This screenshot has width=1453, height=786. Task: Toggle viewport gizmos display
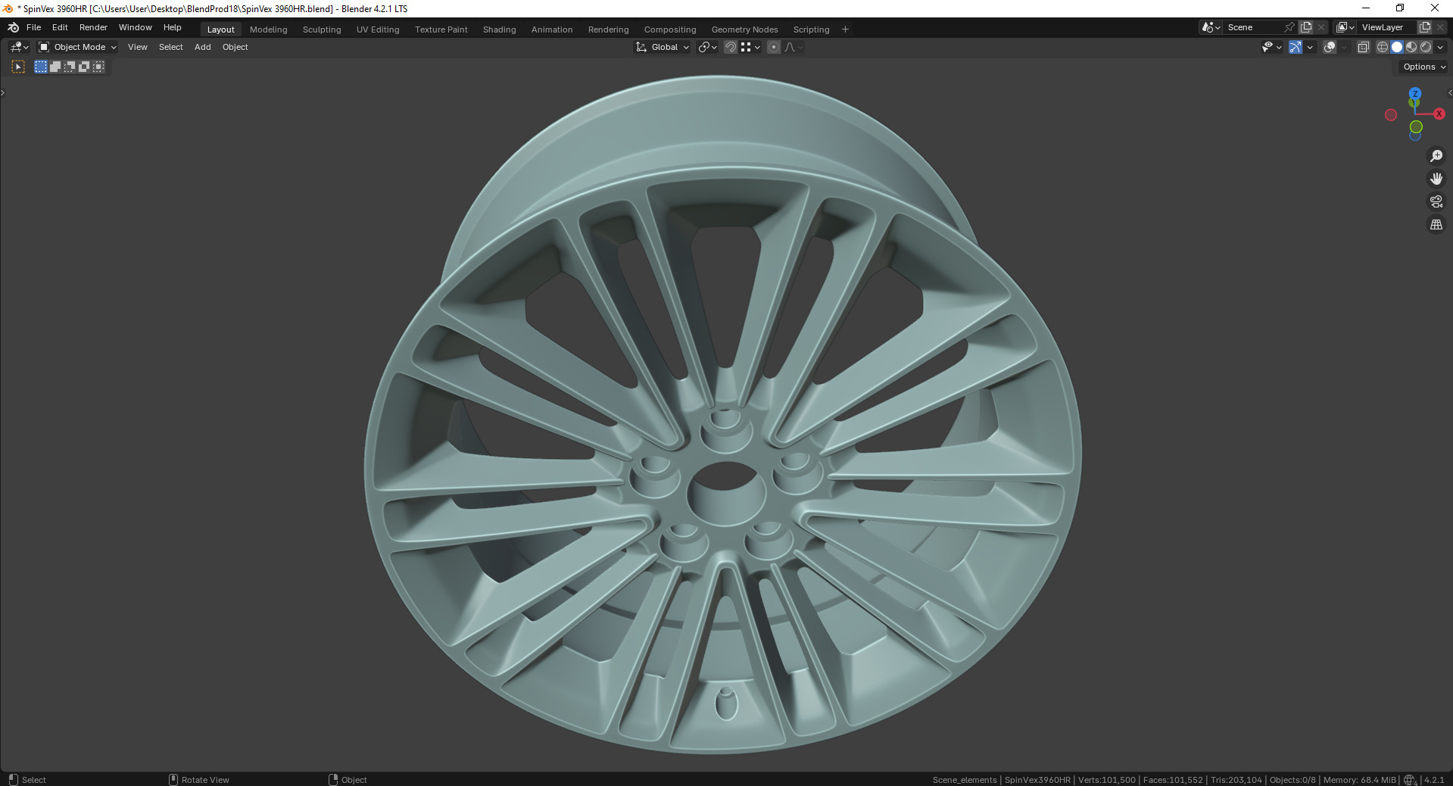(1296, 47)
